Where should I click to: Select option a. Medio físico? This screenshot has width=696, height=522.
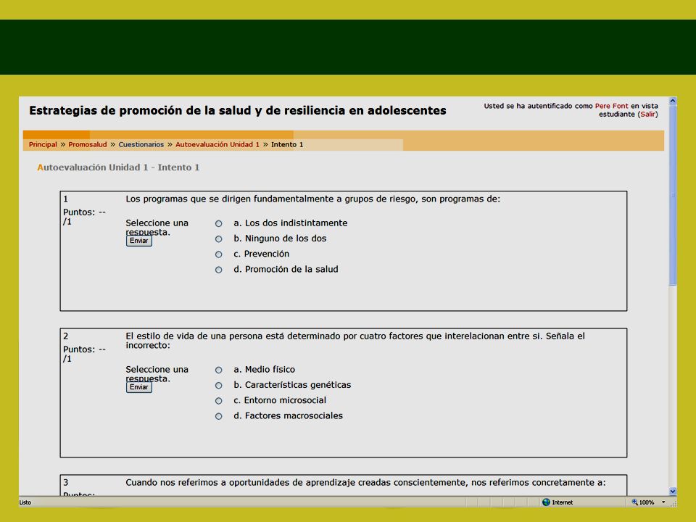[x=218, y=370]
